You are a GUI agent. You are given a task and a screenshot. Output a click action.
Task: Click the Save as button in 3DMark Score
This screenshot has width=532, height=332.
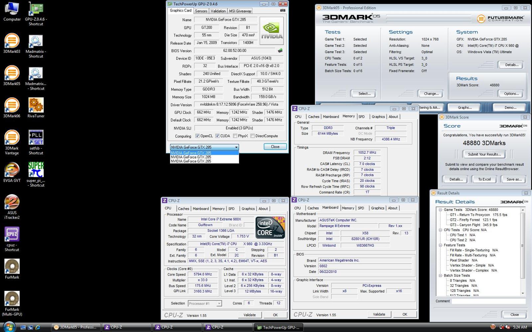[x=514, y=179]
